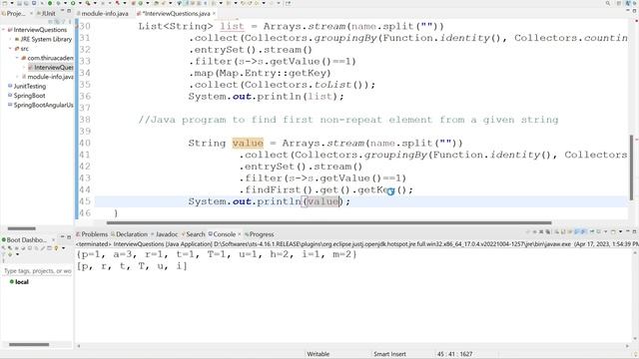Click console output line '[p, r, t, T, u, i]'
This screenshot has height=359, width=639.
pyautogui.click(x=132, y=266)
